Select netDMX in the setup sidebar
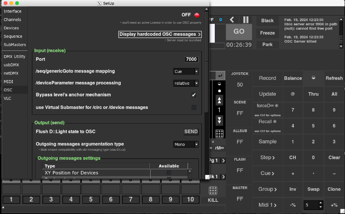The height and width of the screenshot is (214, 345). click(x=12, y=73)
